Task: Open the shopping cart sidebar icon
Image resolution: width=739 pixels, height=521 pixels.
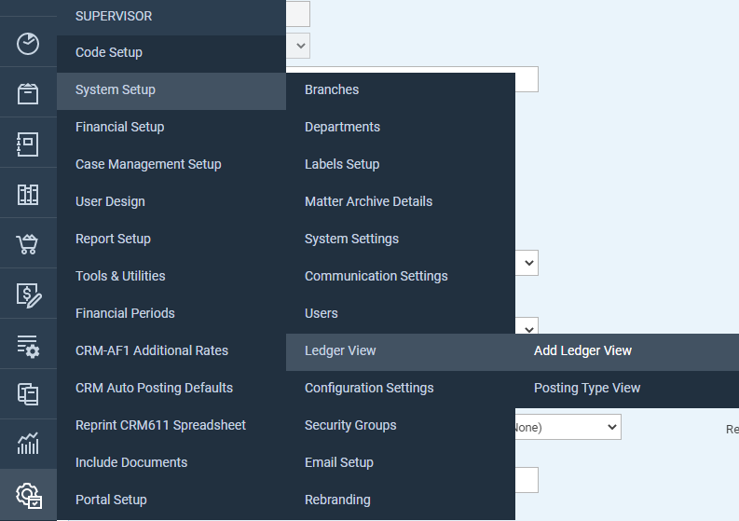Action: point(27,244)
